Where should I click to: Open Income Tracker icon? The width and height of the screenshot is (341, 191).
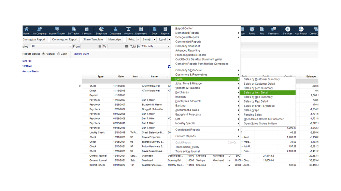57,31
